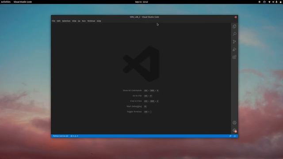The height and width of the screenshot is (159, 283).
Task: Open the Go menu
Action: [x=79, y=21]
